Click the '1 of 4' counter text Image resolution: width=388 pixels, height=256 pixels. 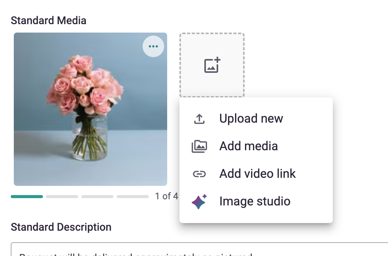tap(166, 196)
